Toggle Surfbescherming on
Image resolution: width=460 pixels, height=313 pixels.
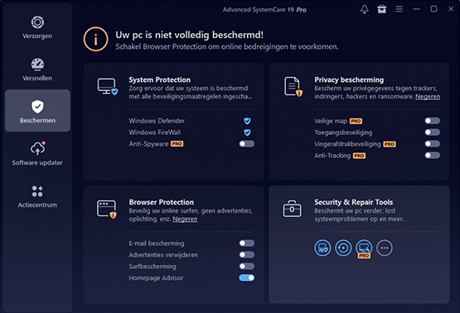[246, 267]
